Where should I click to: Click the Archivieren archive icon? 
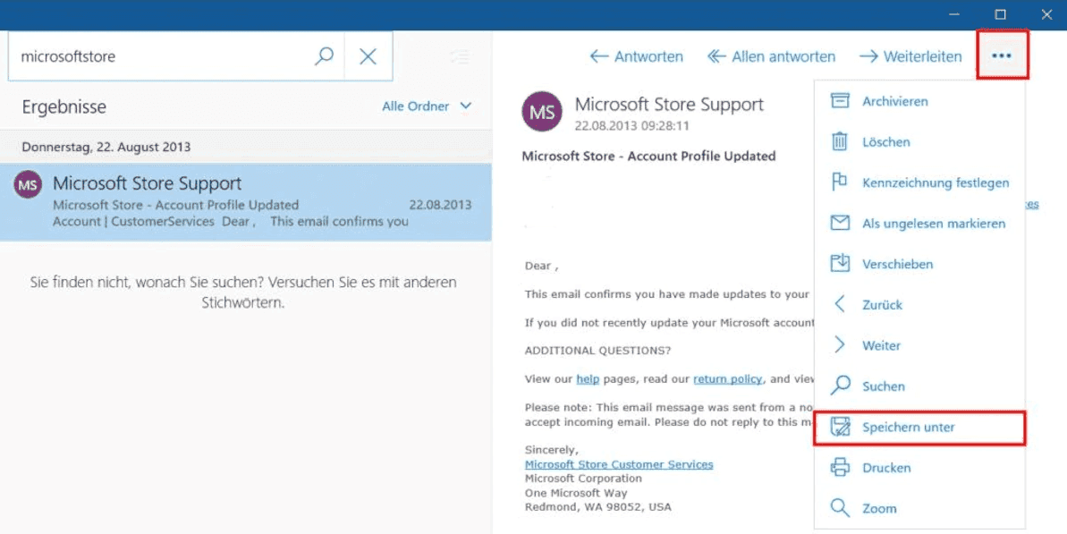(840, 101)
